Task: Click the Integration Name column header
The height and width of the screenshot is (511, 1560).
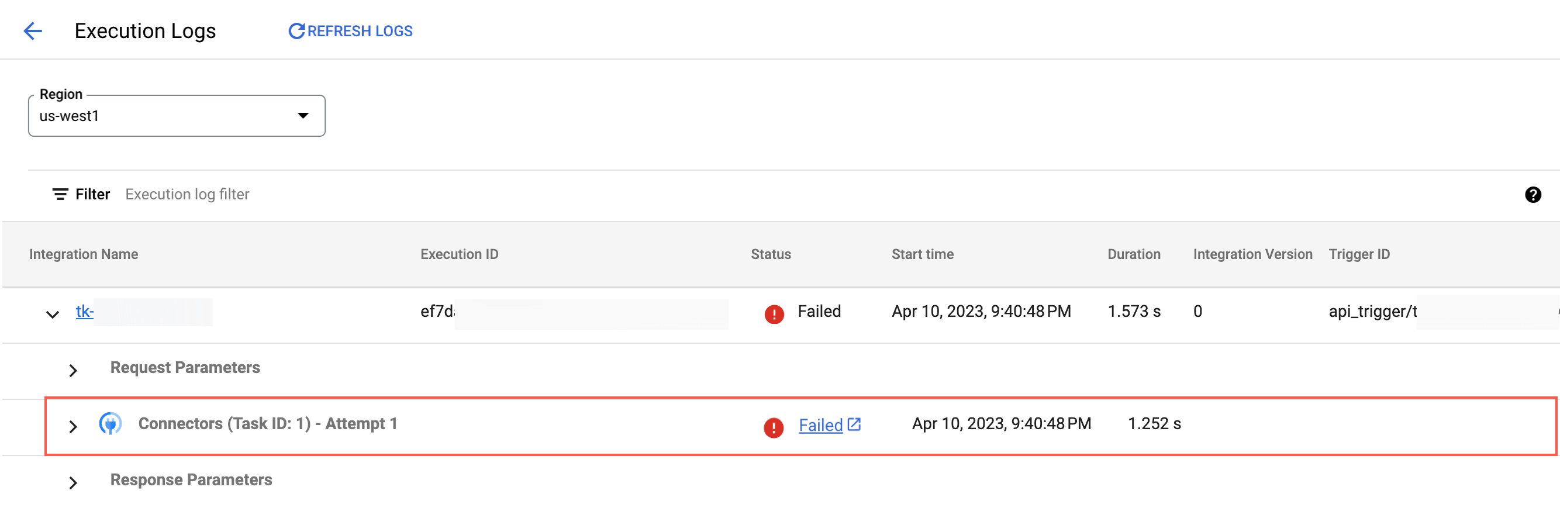Action: 84,254
